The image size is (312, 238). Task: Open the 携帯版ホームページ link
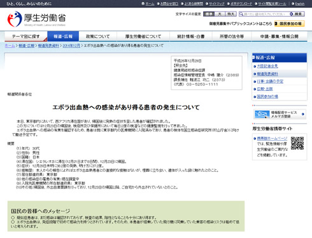[x=272, y=139]
